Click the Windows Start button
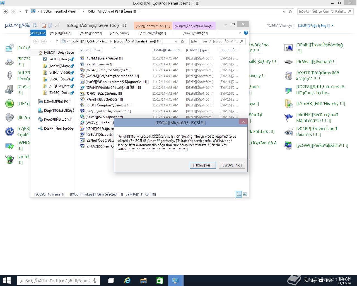 coord(7,280)
